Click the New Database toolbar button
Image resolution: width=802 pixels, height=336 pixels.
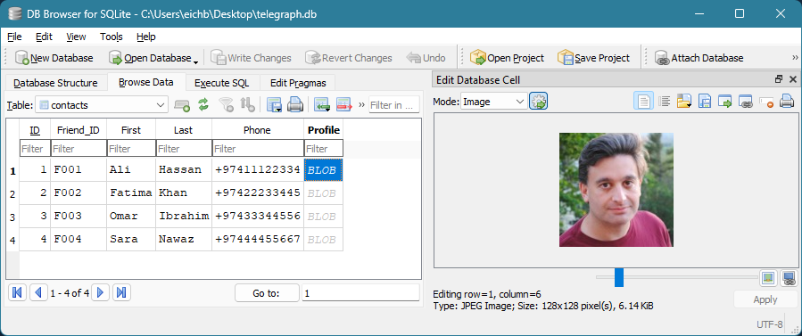click(x=54, y=58)
